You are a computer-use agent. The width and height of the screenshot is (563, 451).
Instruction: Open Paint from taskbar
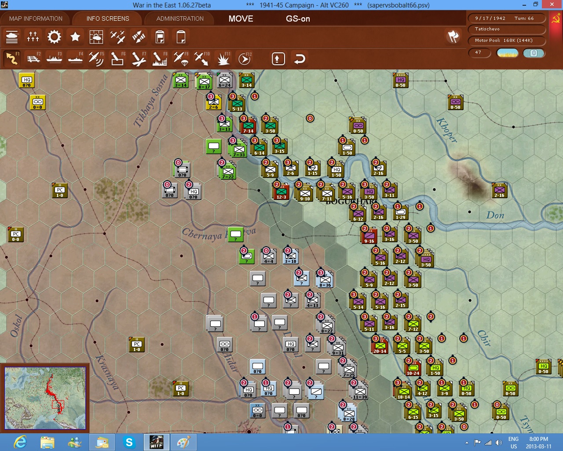(183, 442)
